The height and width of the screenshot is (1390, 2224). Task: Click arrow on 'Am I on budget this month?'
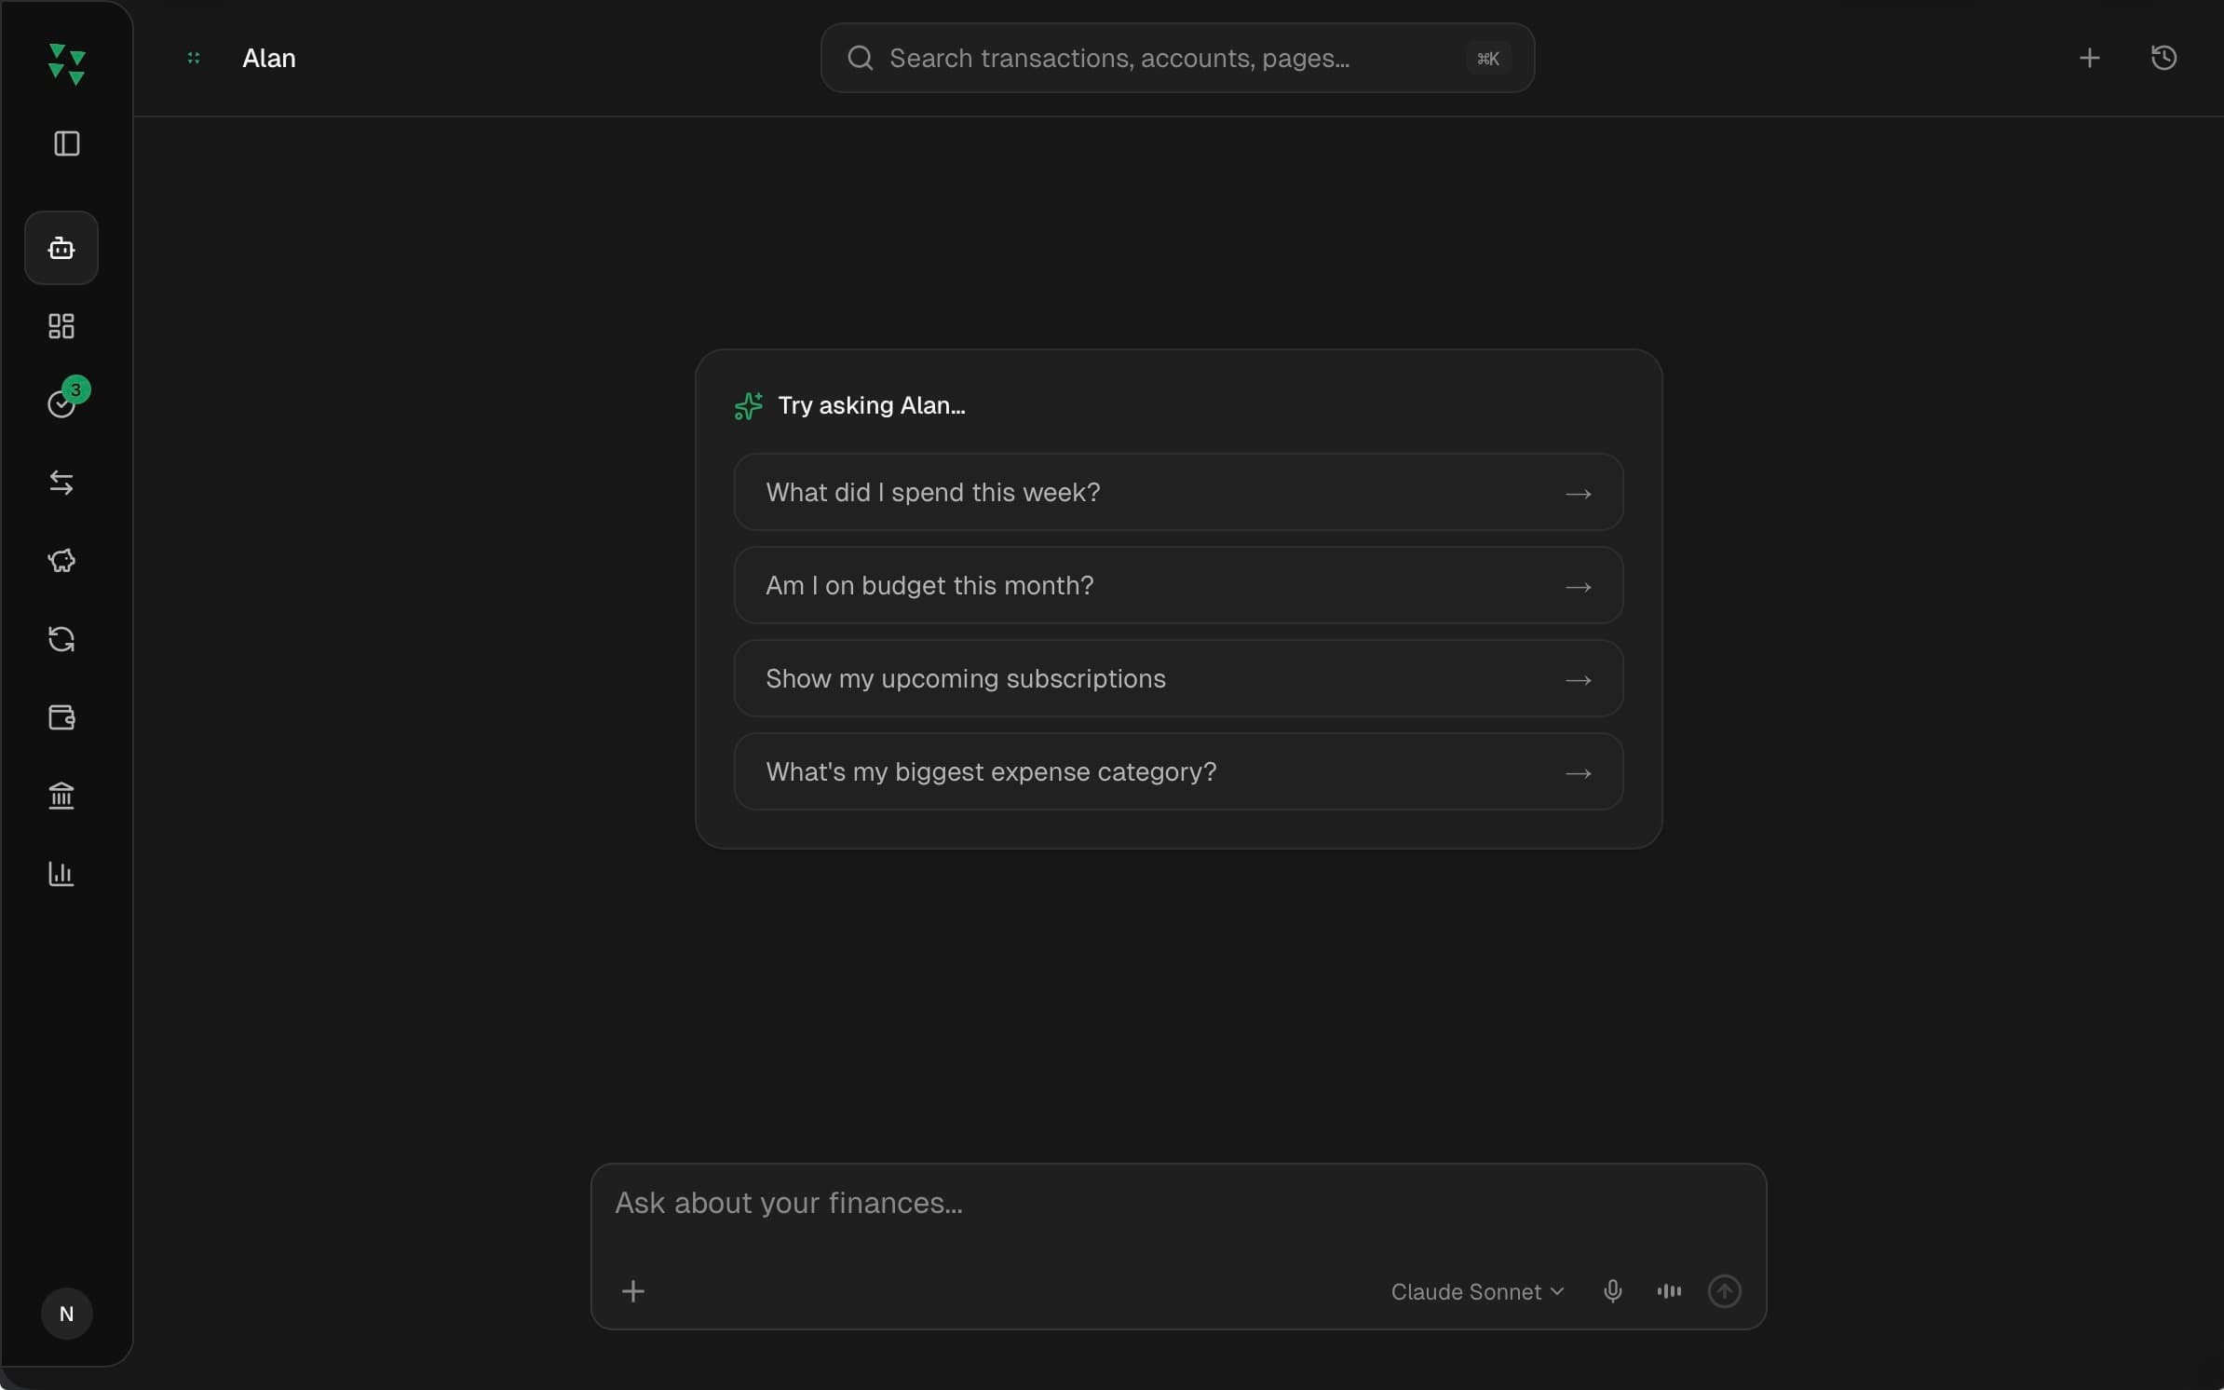(1578, 587)
